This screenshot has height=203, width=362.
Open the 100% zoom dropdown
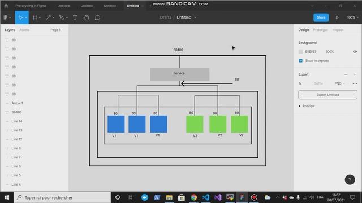352,17
